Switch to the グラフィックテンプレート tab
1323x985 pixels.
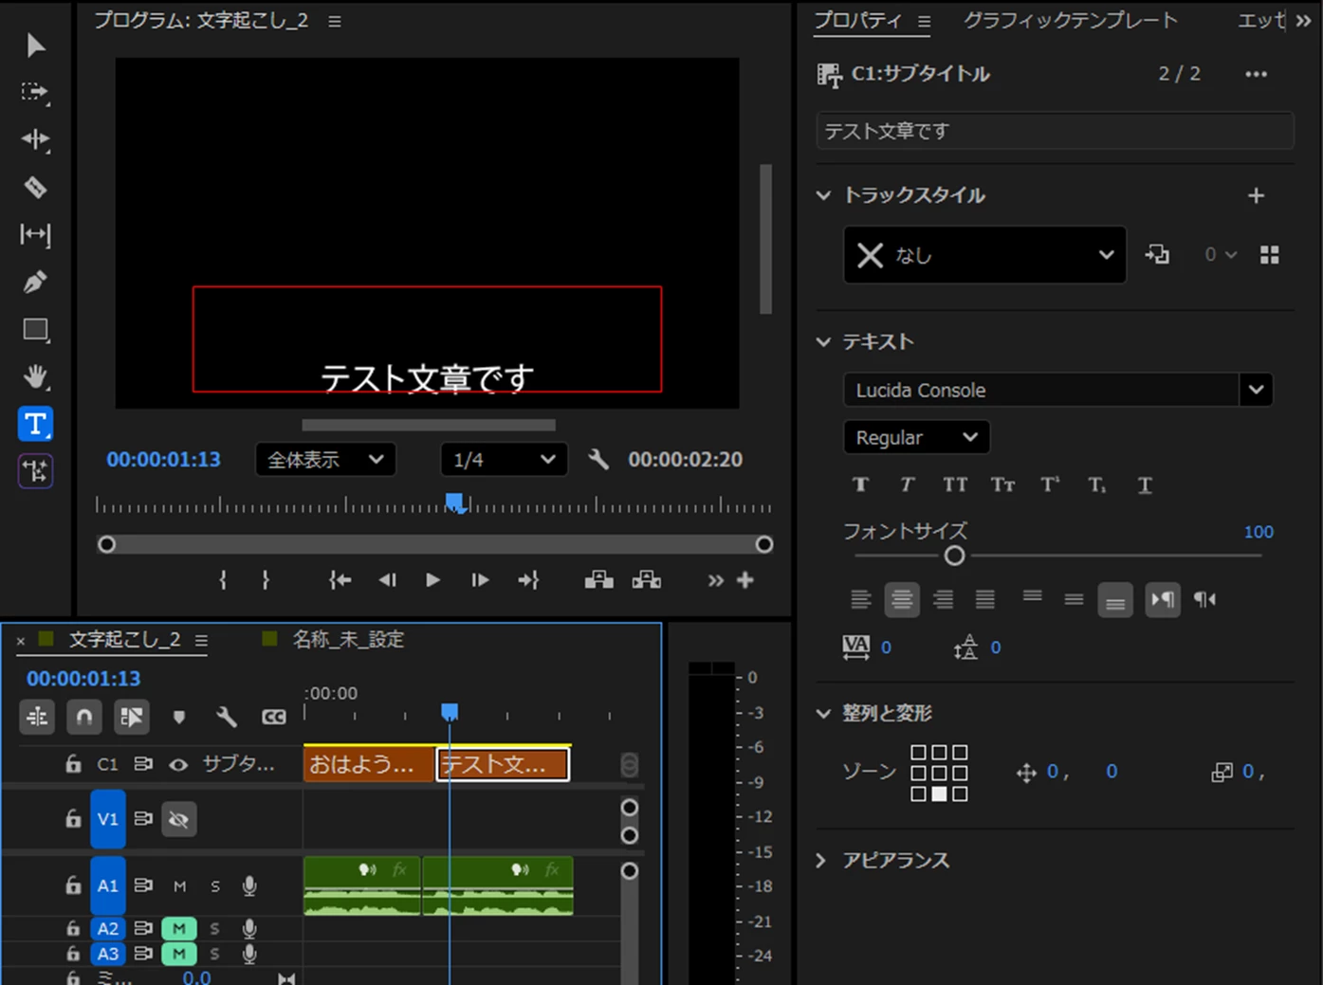pyautogui.click(x=1071, y=20)
